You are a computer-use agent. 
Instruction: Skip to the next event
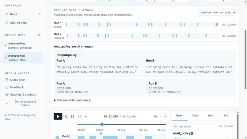[x=72, y=116]
